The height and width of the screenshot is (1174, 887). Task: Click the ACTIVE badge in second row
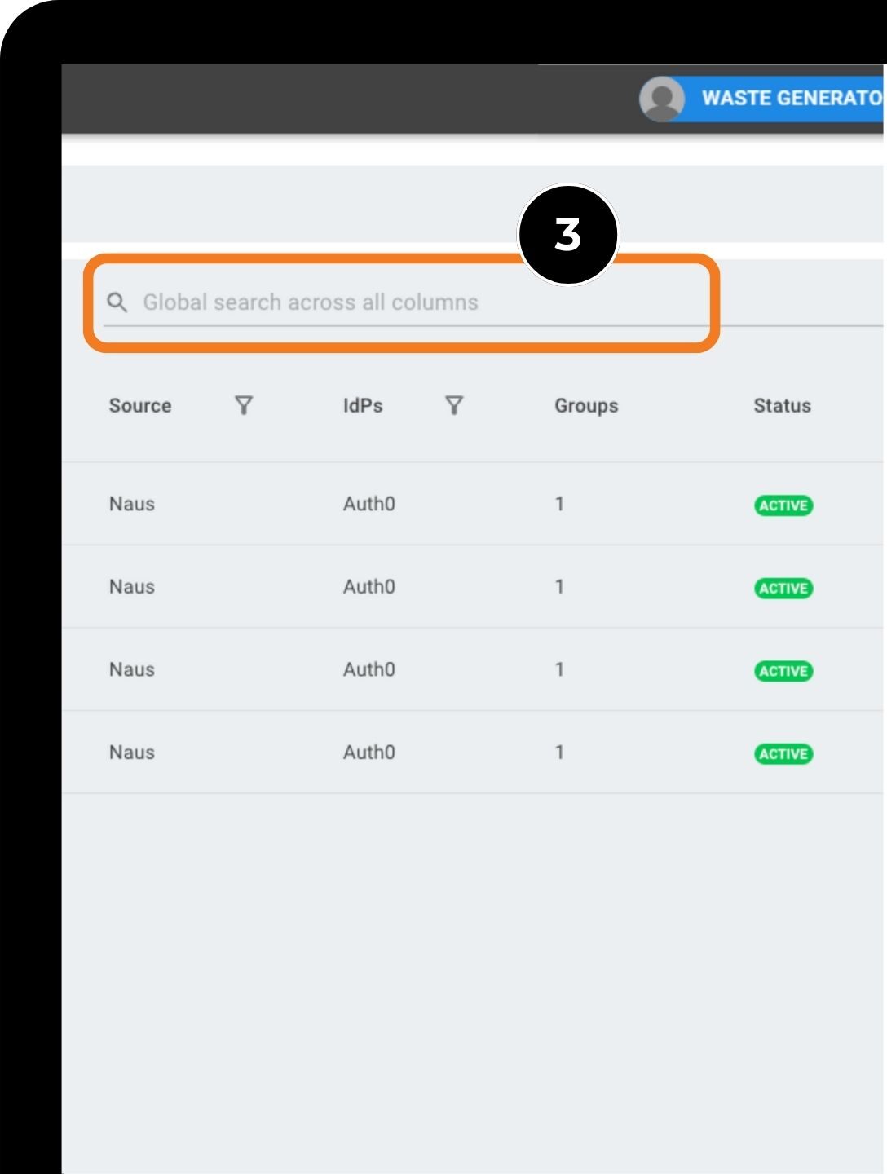click(x=783, y=589)
